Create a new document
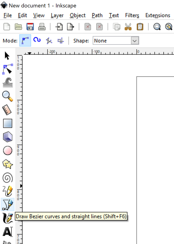The image size is (174, 244). click(7, 26)
